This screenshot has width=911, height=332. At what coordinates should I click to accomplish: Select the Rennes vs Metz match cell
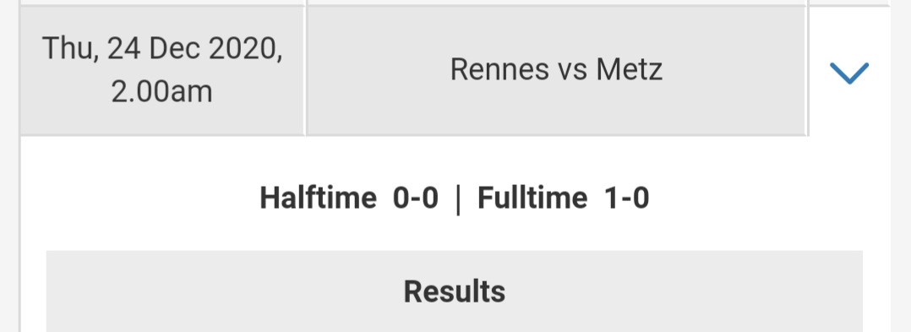[x=556, y=70]
